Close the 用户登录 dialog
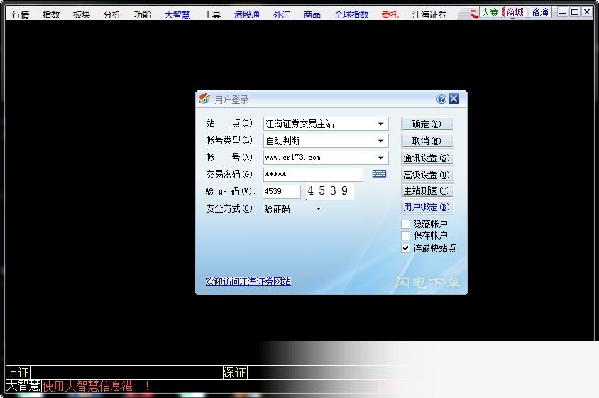The width and height of the screenshot is (599, 398). [454, 99]
